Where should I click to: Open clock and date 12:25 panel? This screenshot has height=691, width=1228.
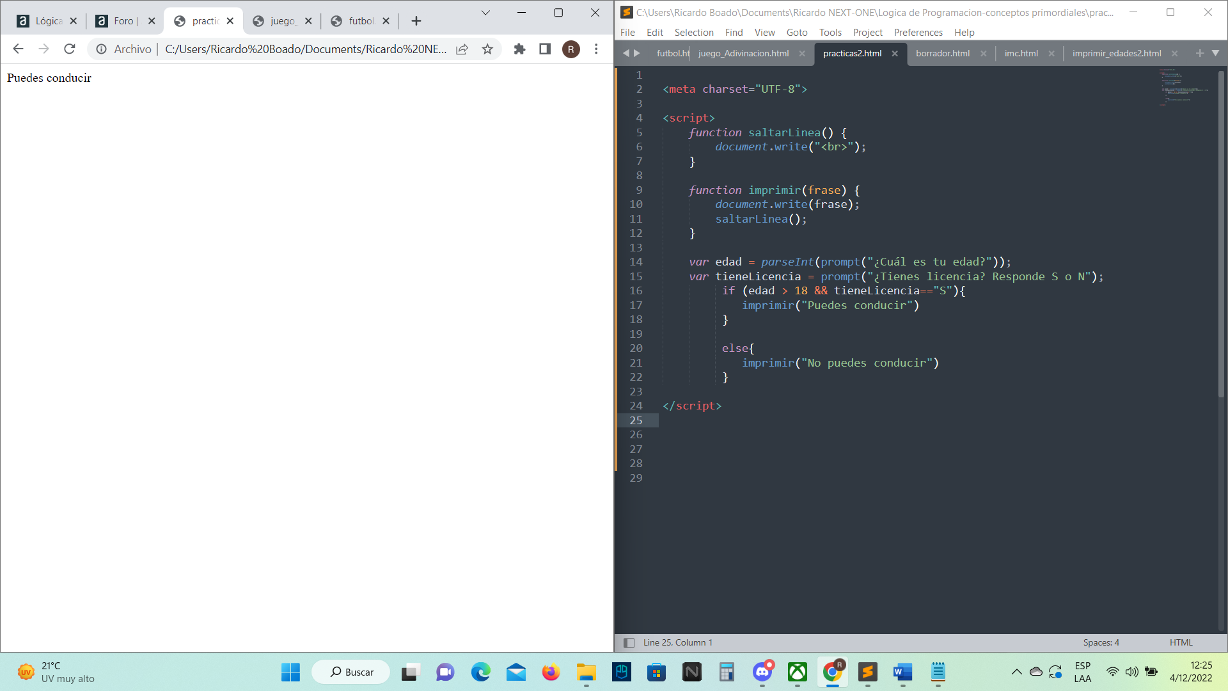tap(1191, 672)
